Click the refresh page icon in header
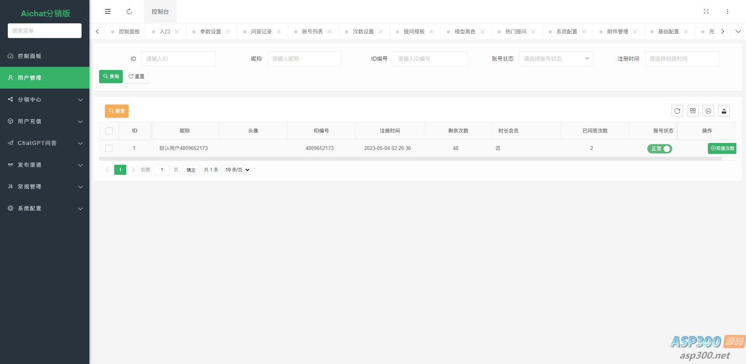The height and width of the screenshot is (364, 746). pos(129,12)
